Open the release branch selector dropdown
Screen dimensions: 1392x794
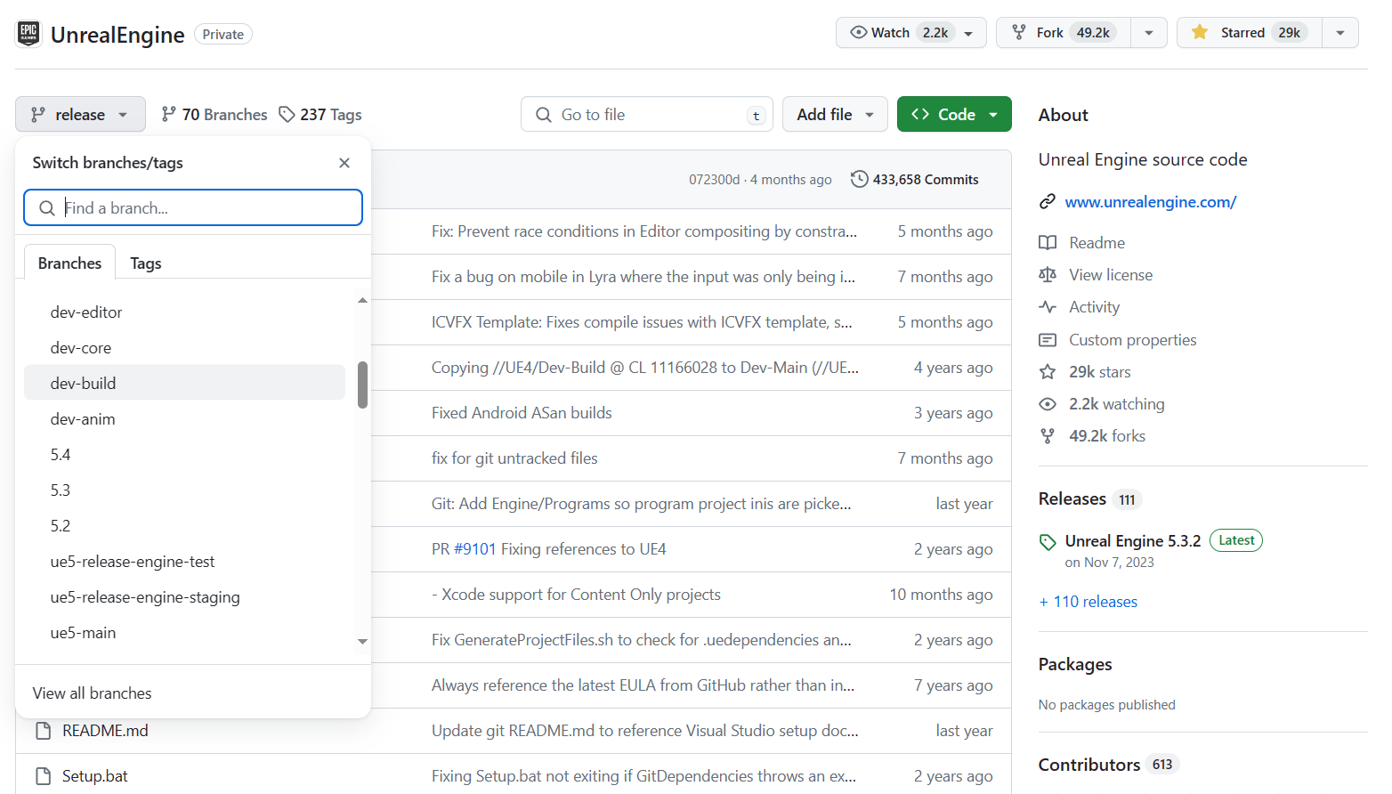point(80,114)
